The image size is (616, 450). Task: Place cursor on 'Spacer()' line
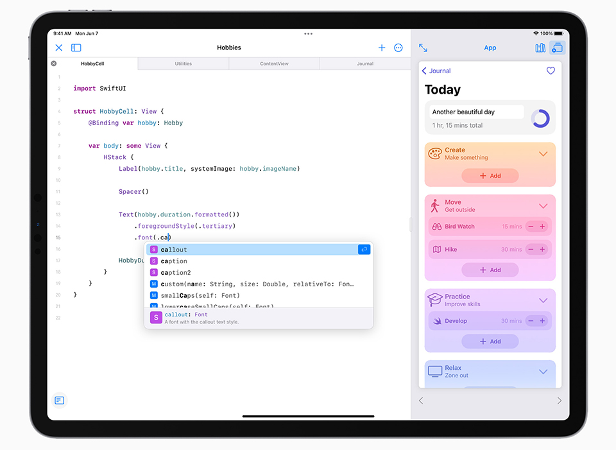133,192
